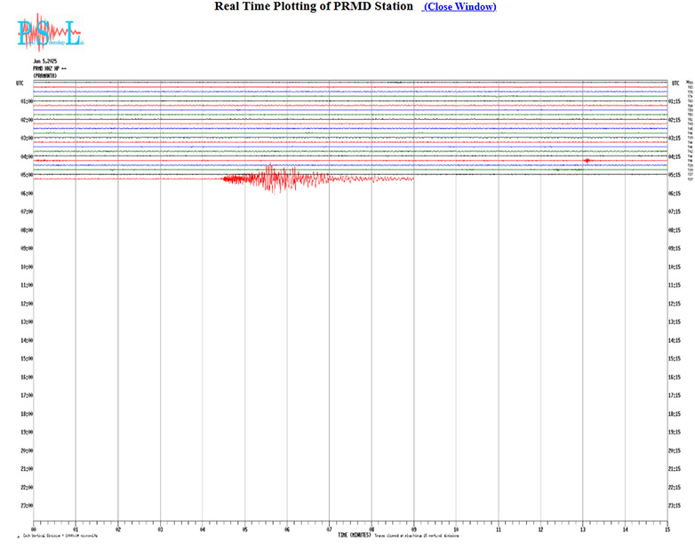The height and width of the screenshot is (549, 695).
Task: Click the Close Window link
Action: [459, 7]
